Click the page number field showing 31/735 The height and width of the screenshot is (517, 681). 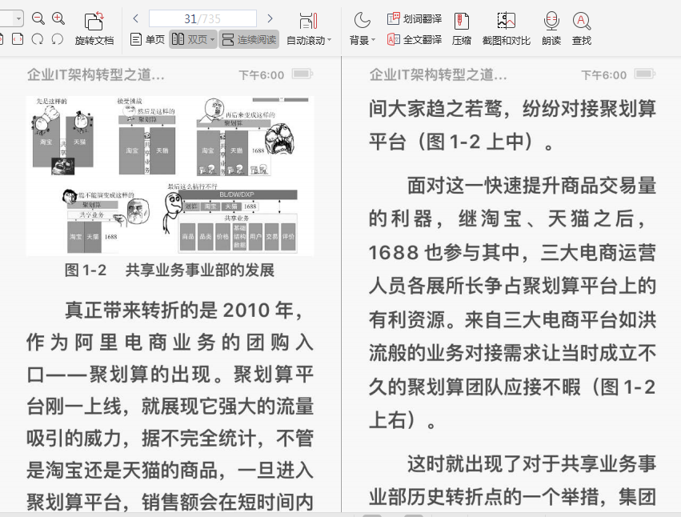point(202,18)
